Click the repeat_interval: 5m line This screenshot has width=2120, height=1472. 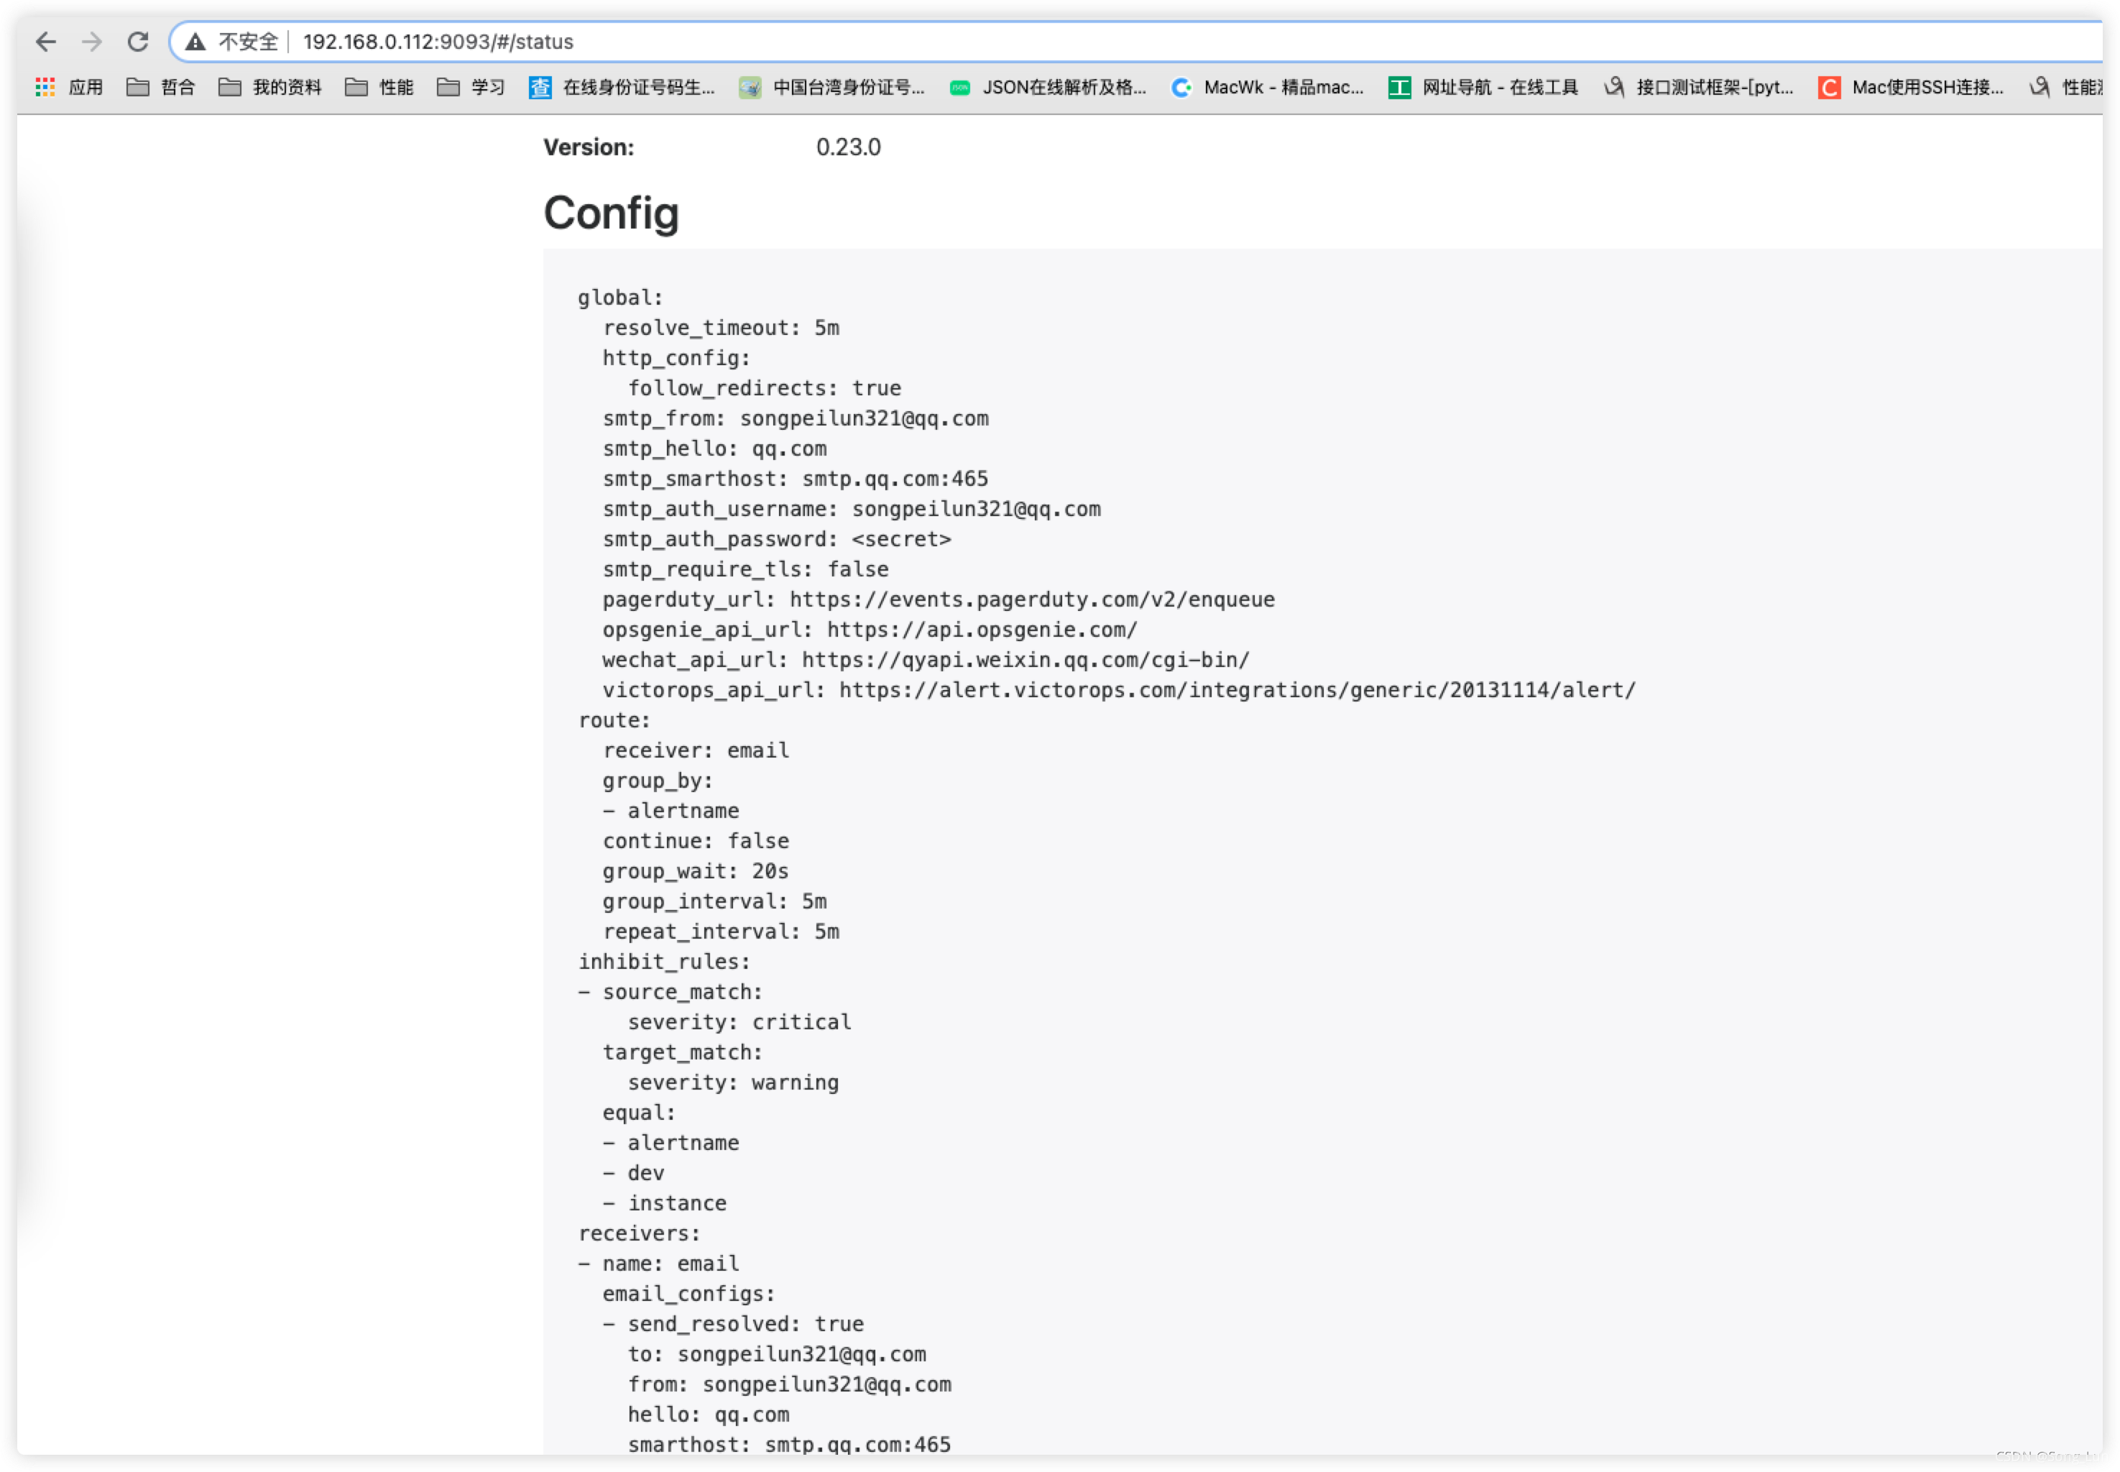point(721,931)
